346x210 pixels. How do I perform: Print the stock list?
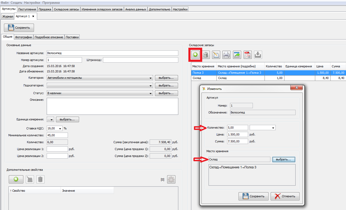point(226,55)
